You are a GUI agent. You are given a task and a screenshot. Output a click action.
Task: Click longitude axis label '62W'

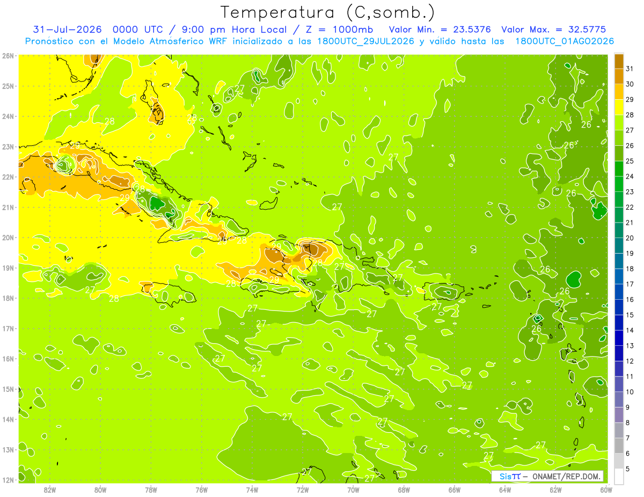555,489
